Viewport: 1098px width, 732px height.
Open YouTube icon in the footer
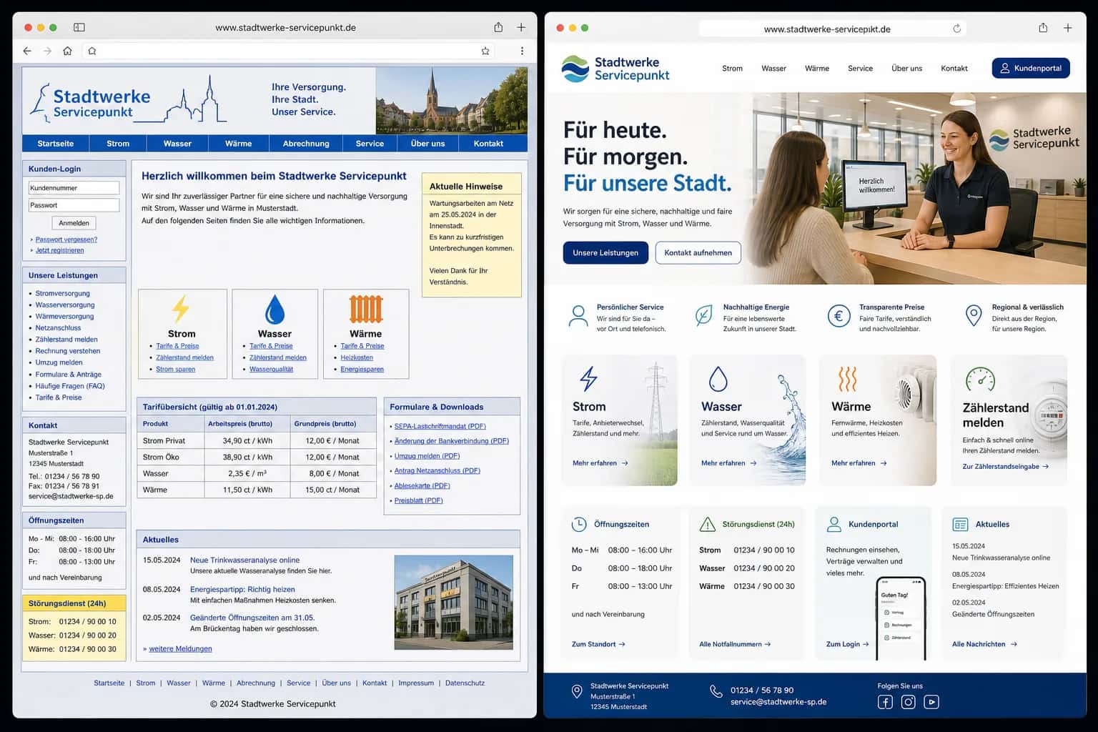[931, 702]
